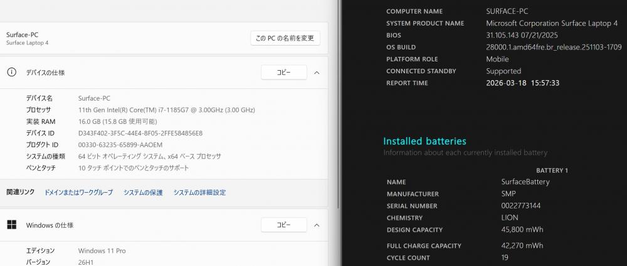This screenshot has height=266, width=627.
Task: Select the SERIAL NUMBER label
Action: (x=412, y=206)
